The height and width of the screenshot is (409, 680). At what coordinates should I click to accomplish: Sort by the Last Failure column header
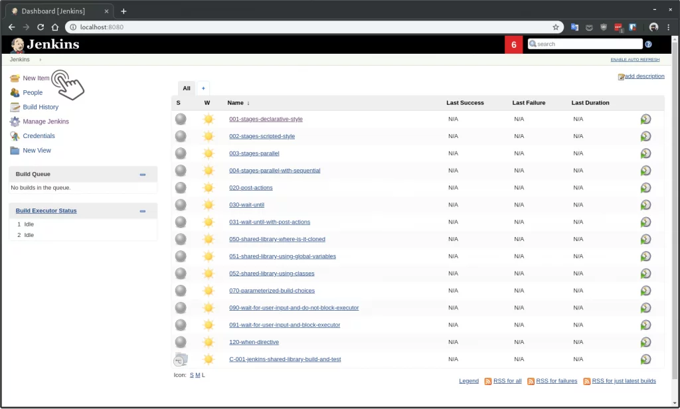point(529,103)
